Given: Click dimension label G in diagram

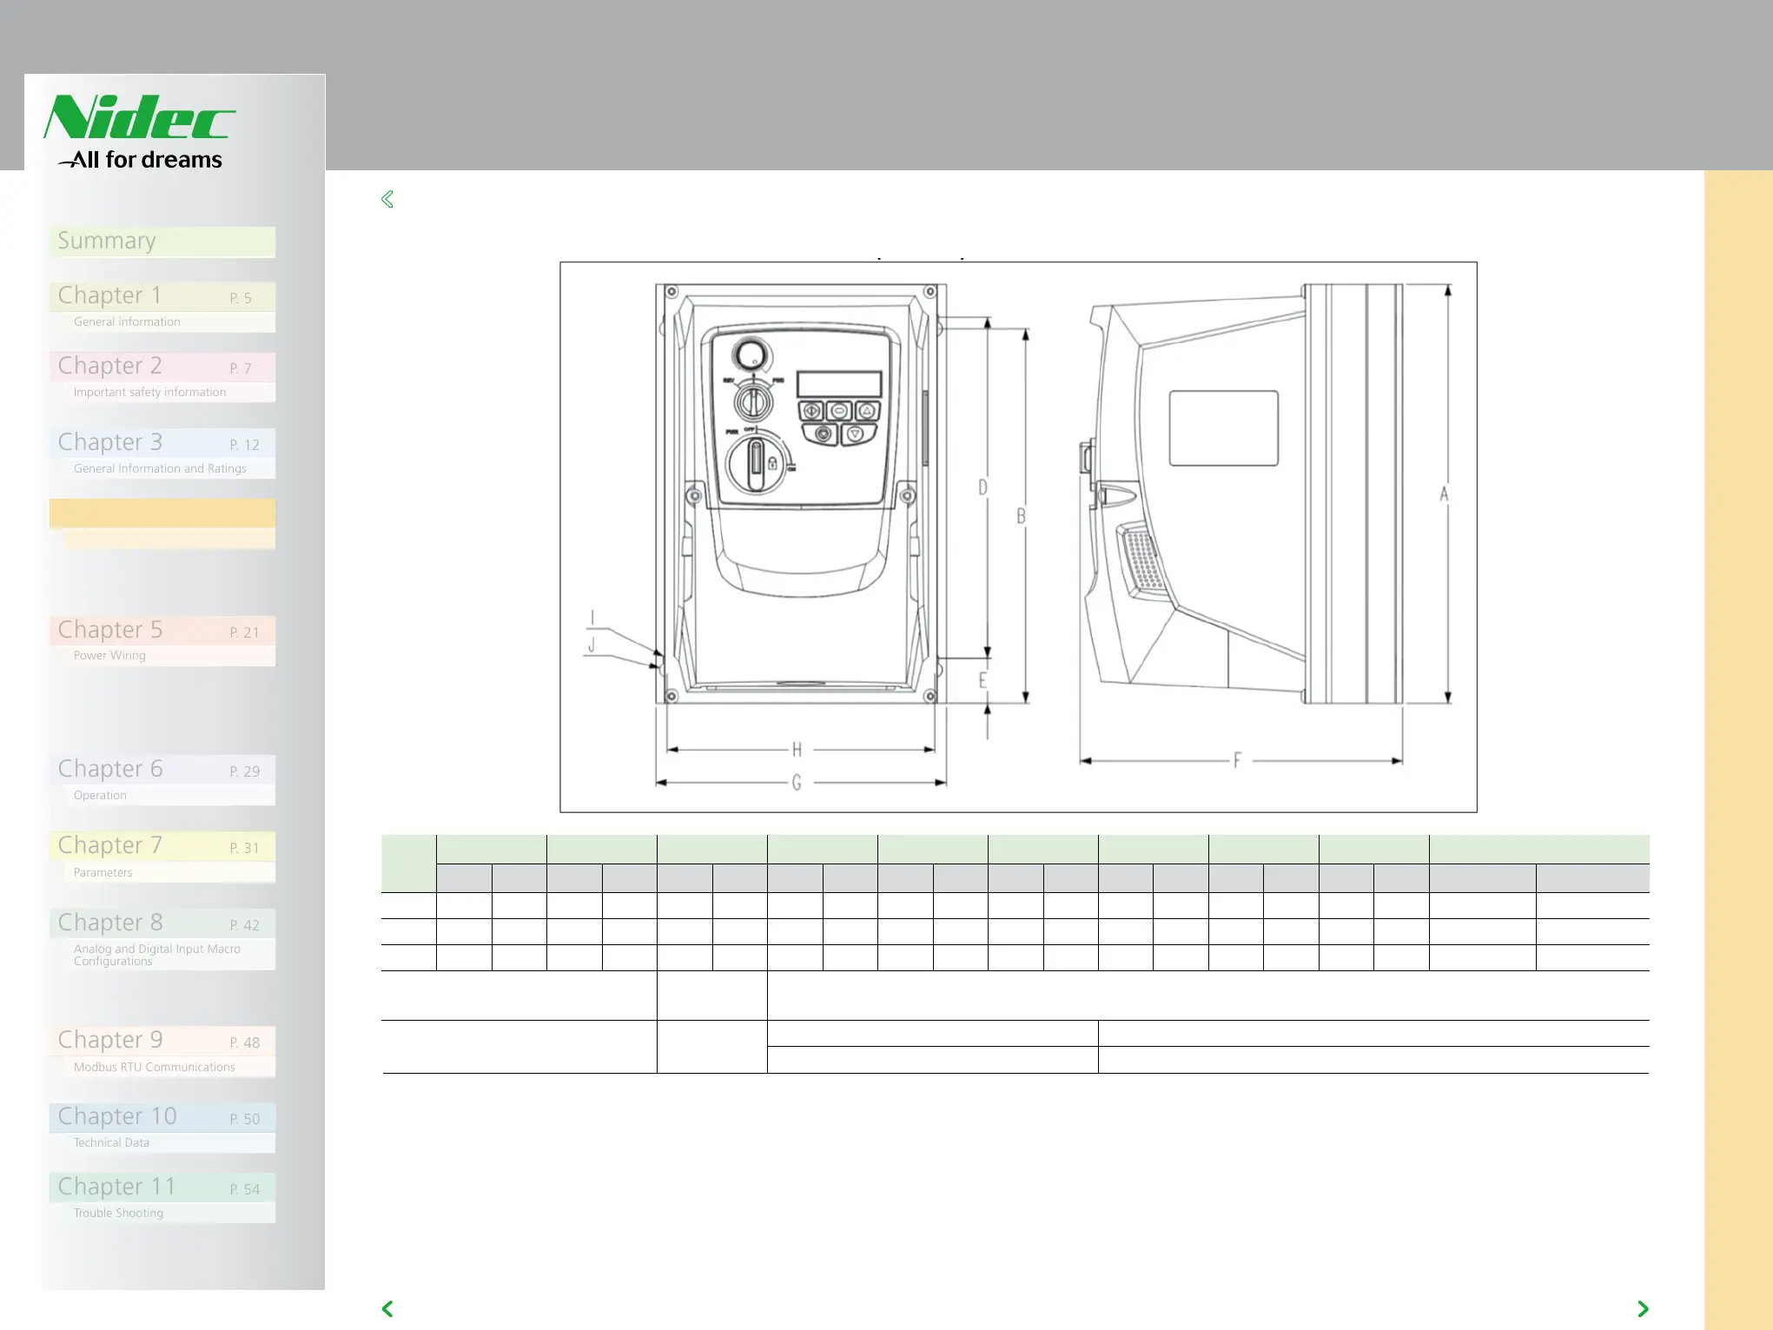Looking at the screenshot, I should [797, 783].
